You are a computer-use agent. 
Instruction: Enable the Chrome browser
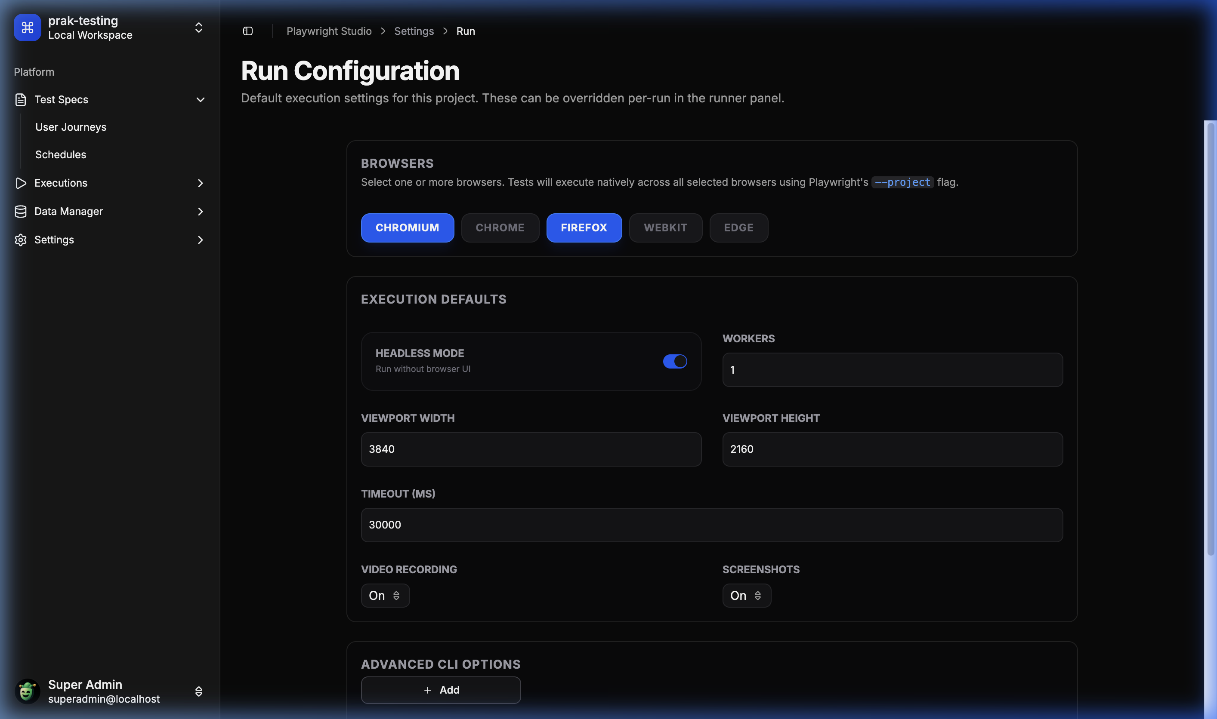[x=500, y=228]
